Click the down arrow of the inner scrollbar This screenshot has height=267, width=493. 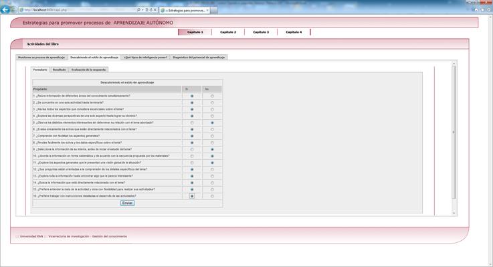(x=454, y=213)
